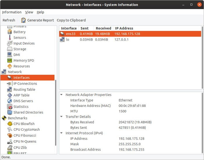Click the Generate Report clipboard icon

point(24,20)
